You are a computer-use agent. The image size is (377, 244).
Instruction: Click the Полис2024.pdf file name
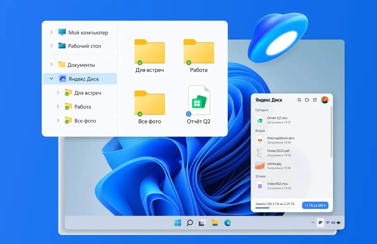tap(278, 151)
